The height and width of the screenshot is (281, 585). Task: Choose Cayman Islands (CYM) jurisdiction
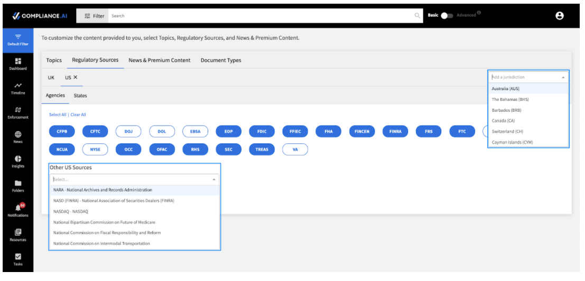pos(528,142)
